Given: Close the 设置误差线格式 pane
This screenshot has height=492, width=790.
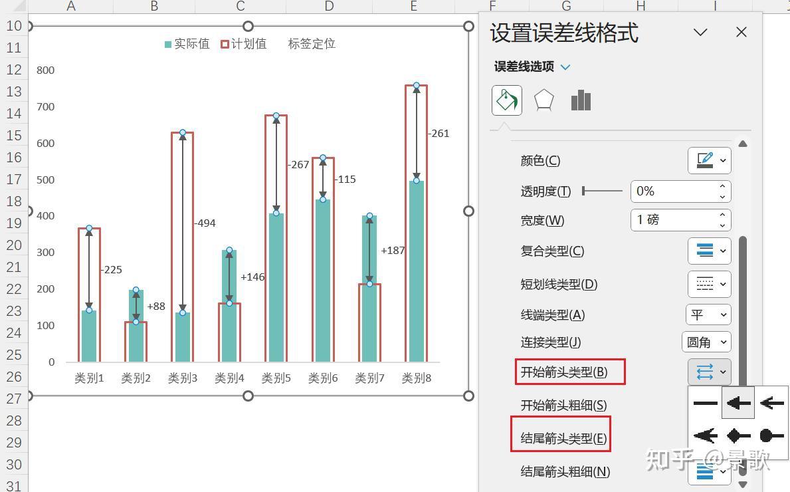Looking at the screenshot, I should point(741,32).
